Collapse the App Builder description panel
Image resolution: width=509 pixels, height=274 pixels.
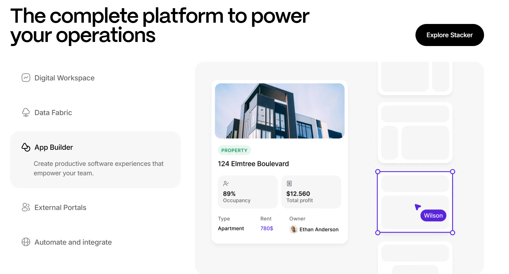(x=53, y=147)
